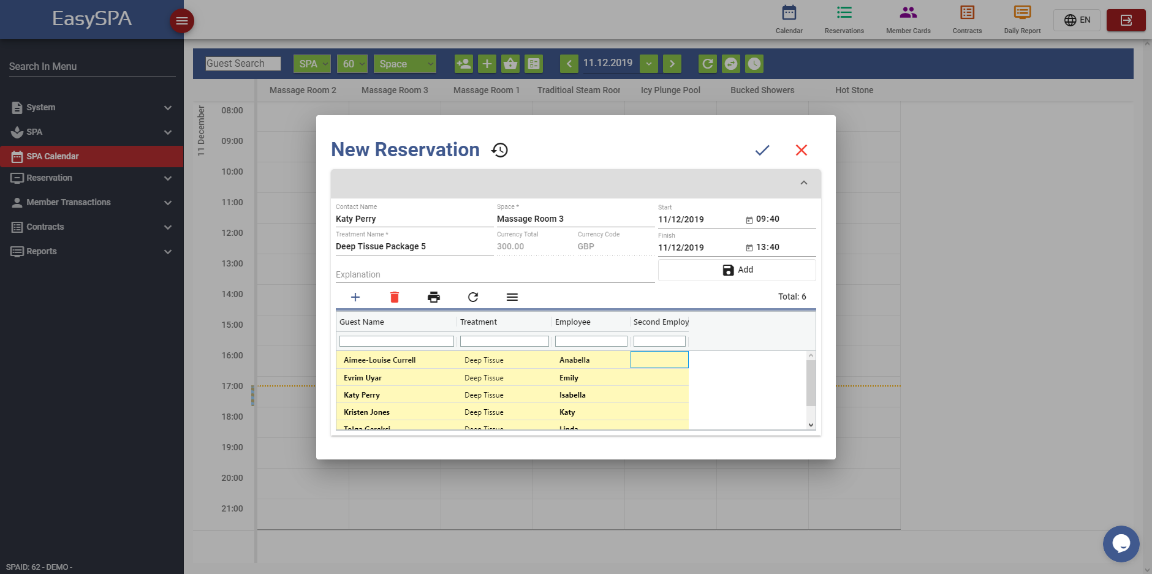This screenshot has height=574, width=1152.
Task: Toggle the red hamburger menu button
Action: tap(182, 21)
